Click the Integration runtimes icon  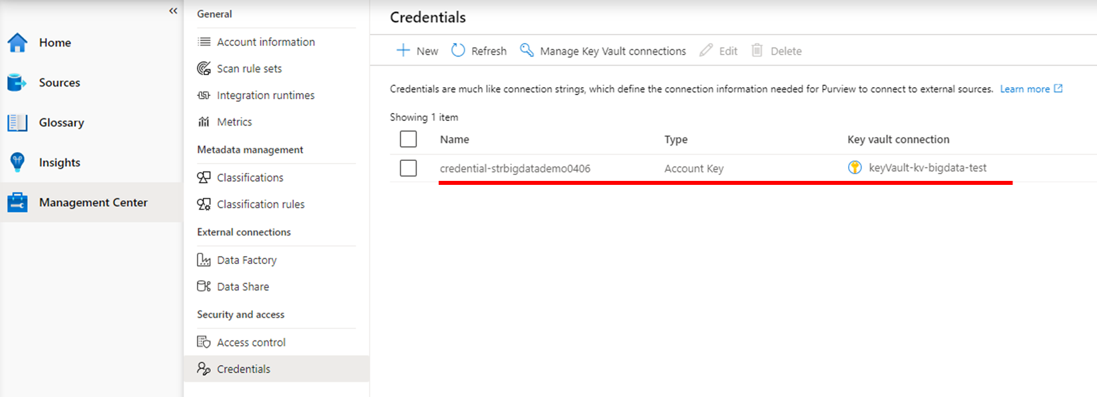204,95
